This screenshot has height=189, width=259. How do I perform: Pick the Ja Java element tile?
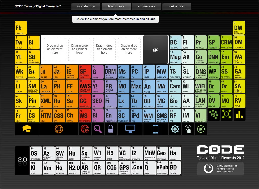click(x=59, y=72)
